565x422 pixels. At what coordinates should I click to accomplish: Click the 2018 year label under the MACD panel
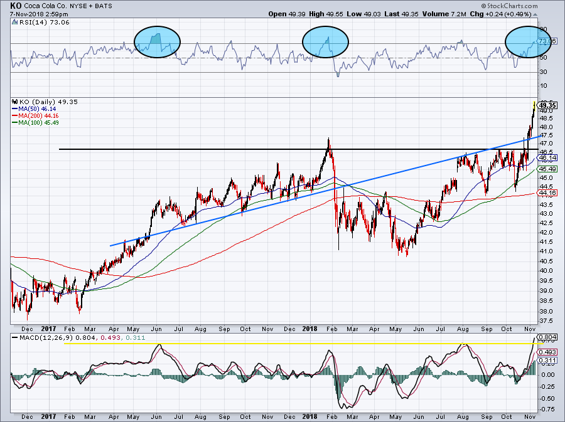click(310, 416)
